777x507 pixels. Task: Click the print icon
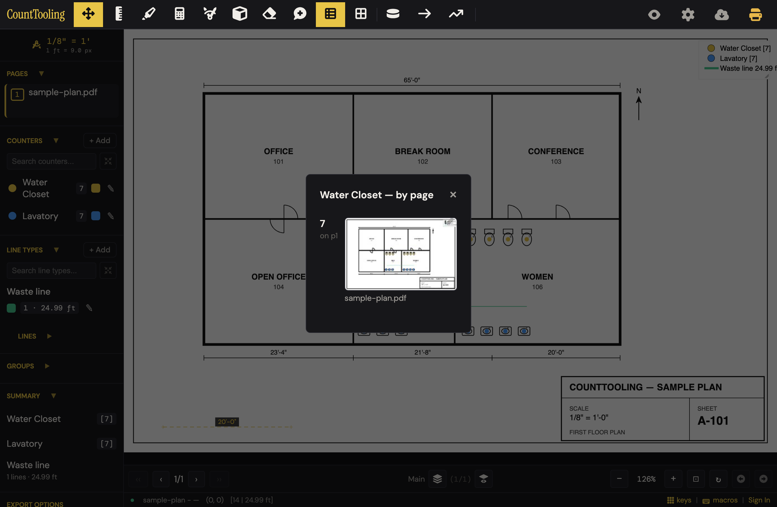coord(755,15)
